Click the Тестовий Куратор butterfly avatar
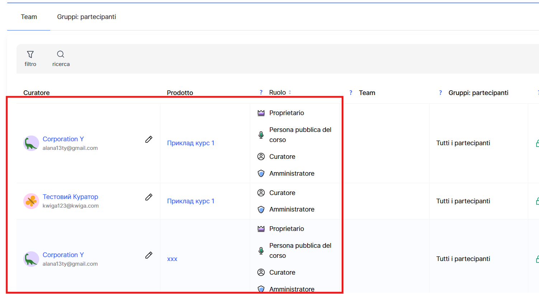 (x=31, y=201)
